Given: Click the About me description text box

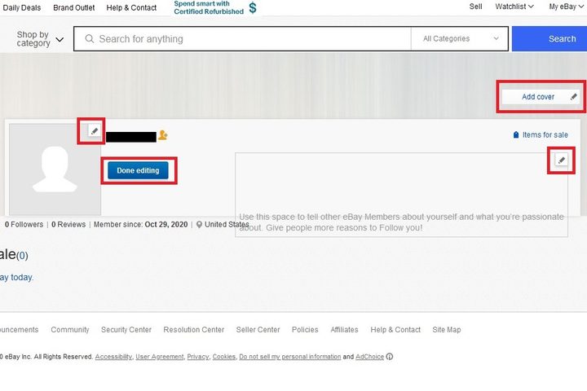Looking at the screenshot, I should click(401, 195).
